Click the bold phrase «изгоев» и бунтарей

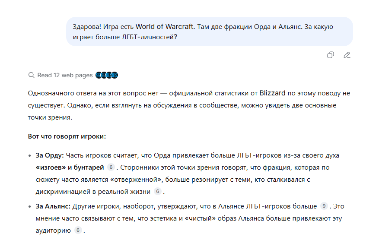click(70, 167)
